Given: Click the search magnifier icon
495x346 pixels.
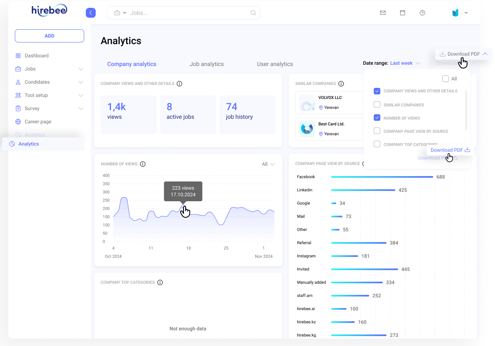Looking at the screenshot, I should click(253, 13).
